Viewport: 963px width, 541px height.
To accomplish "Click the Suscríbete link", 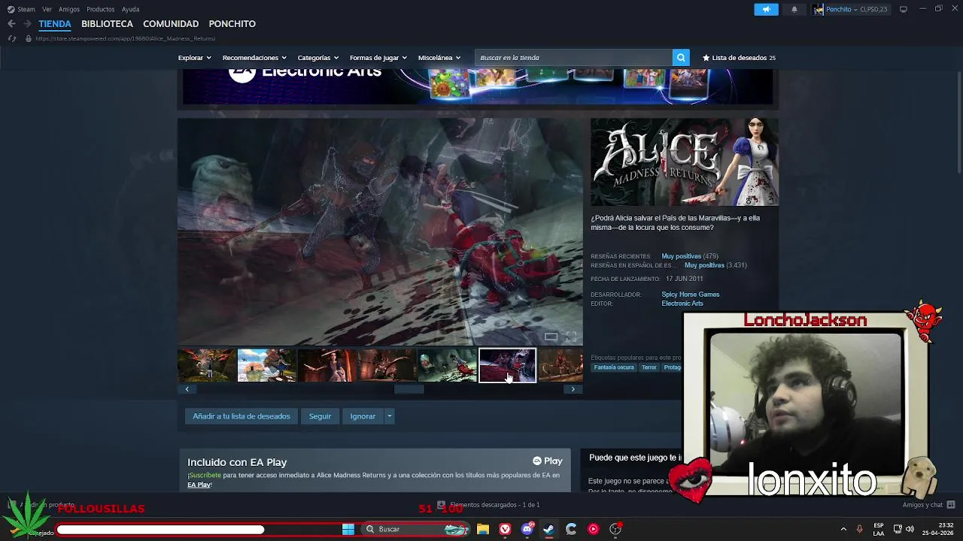I will point(205,476).
